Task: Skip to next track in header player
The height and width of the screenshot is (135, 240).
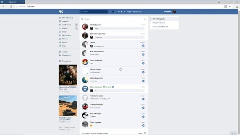Action: pos(124,12)
